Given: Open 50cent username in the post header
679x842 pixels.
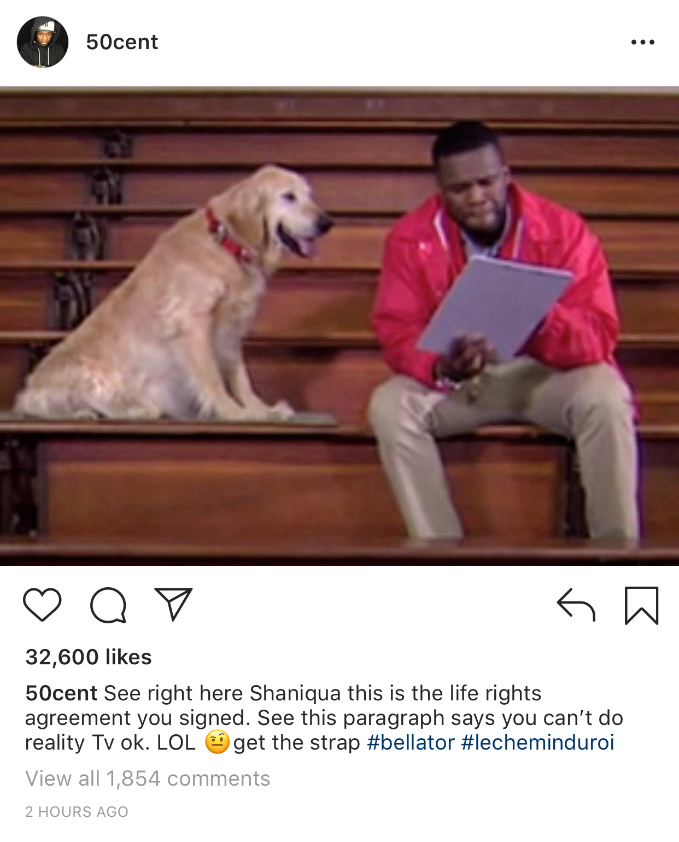Looking at the screenshot, I should tap(122, 42).
